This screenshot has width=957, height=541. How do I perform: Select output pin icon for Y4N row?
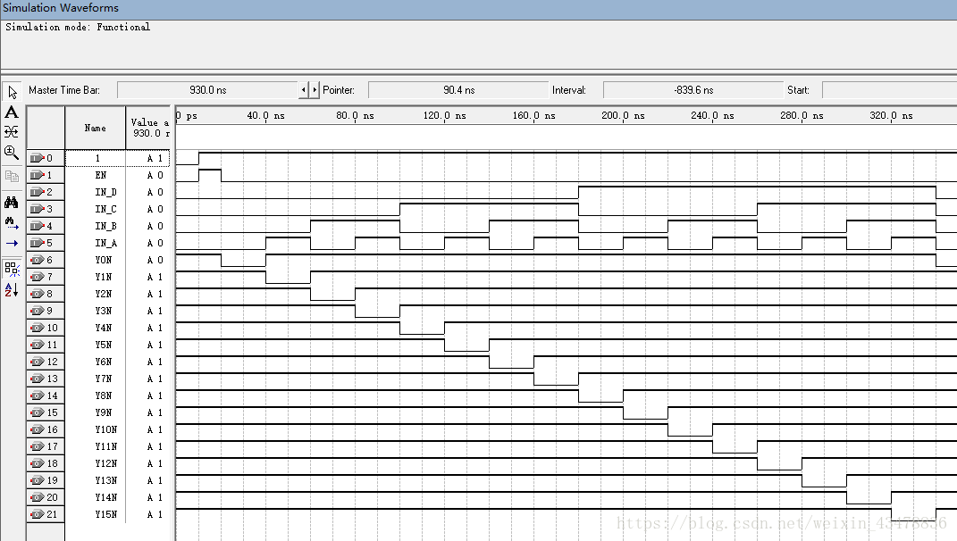coord(38,328)
